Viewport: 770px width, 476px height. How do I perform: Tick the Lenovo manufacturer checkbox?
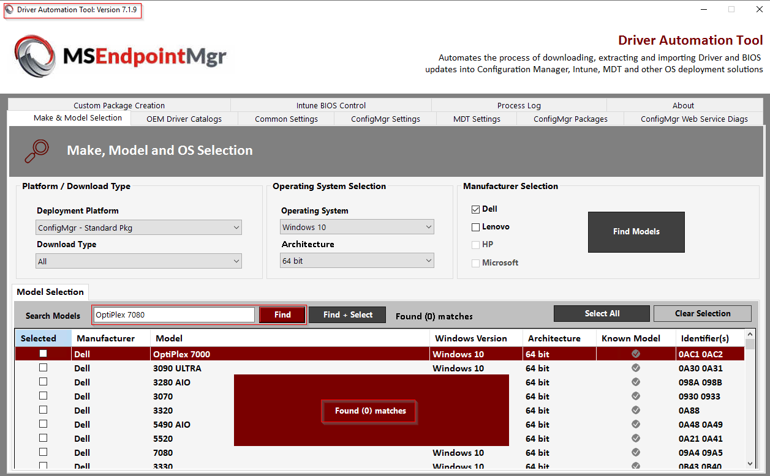475,227
